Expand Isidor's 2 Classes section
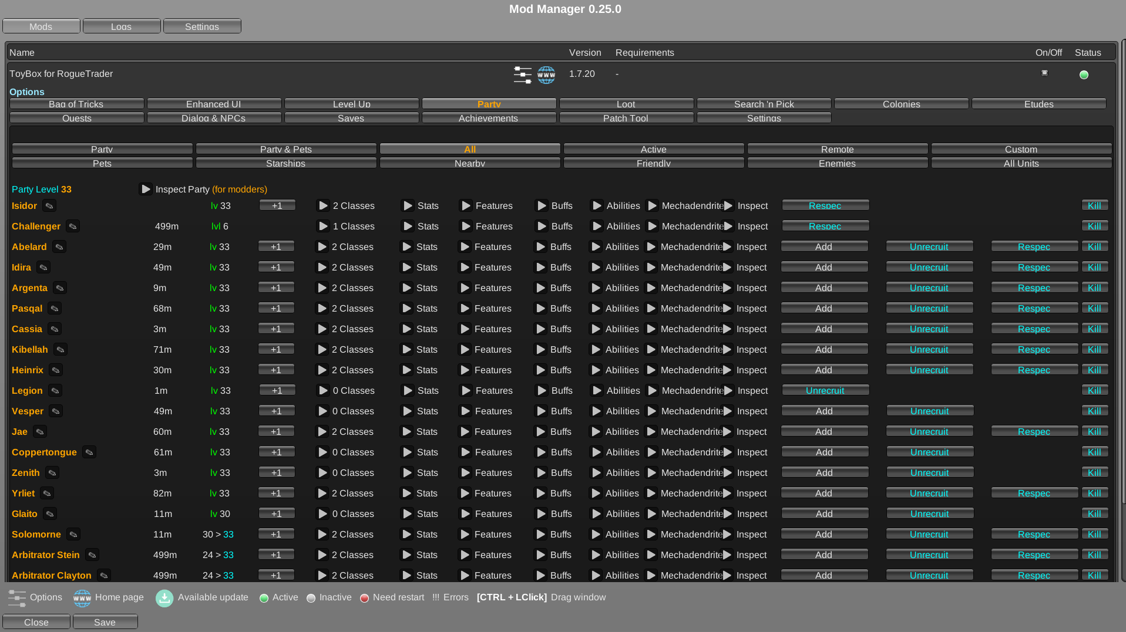 click(x=323, y=206)
